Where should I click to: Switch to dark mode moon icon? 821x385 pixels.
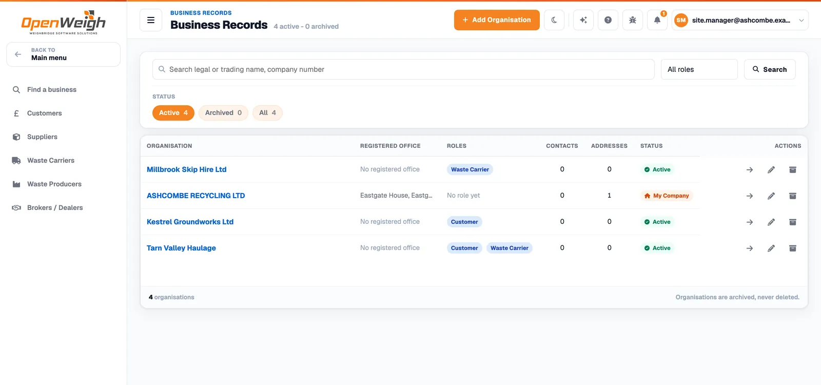(554, 20)
